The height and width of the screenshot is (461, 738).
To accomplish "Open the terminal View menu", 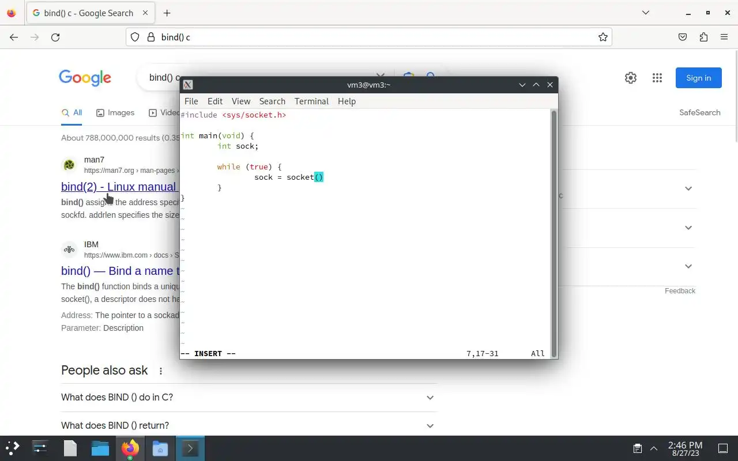I will click(x=241, y=101).
